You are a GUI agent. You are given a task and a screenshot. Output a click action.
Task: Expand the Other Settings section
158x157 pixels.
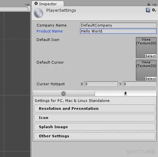tap(95, 136)
